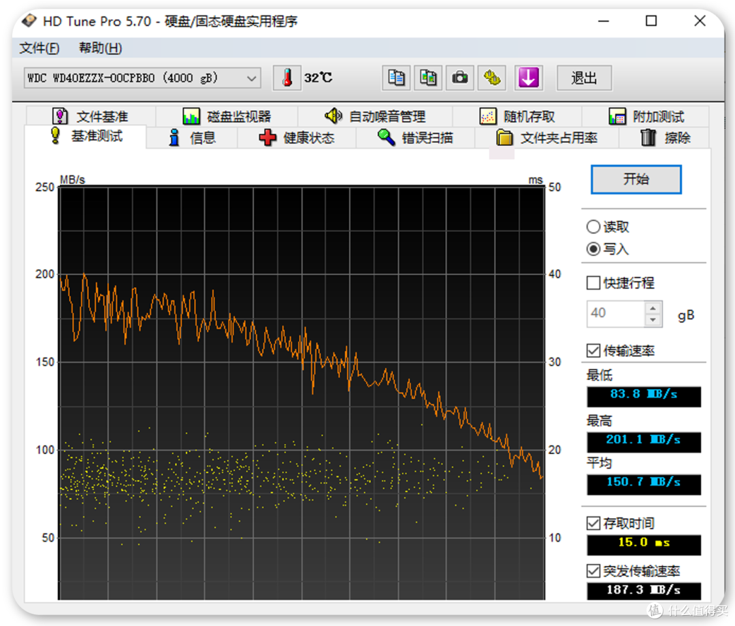The height and width of the screenshot is (626, 735).
Task: Open the 信息 tab
Action: point(192,137)
